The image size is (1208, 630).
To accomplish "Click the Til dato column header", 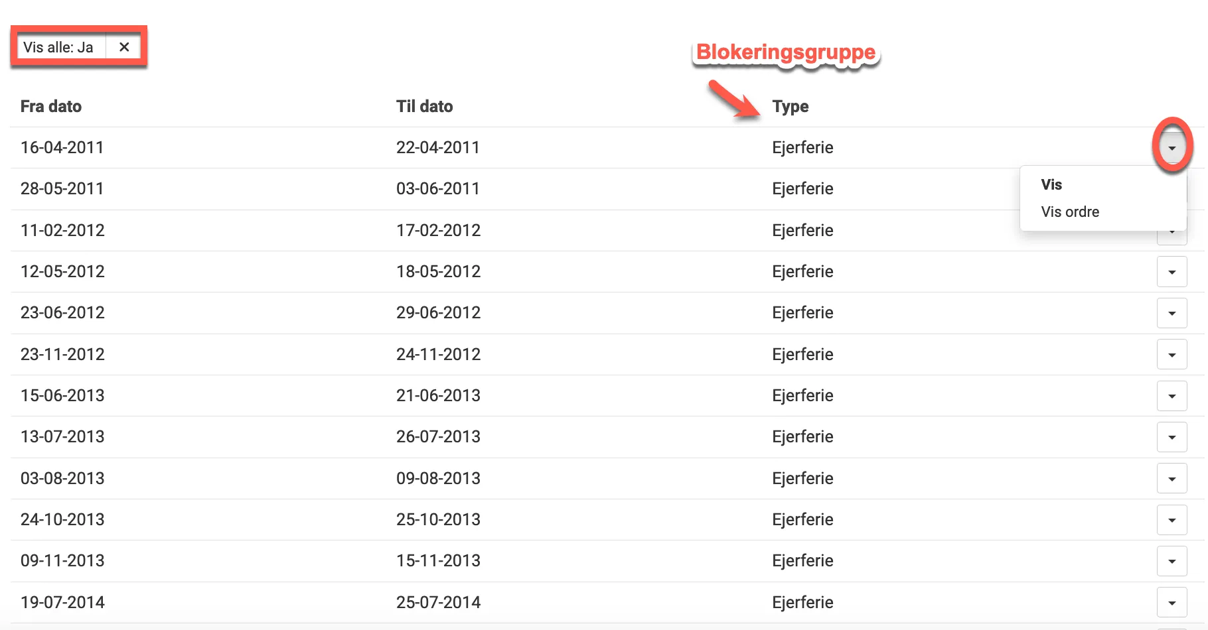I will [424, 106].
